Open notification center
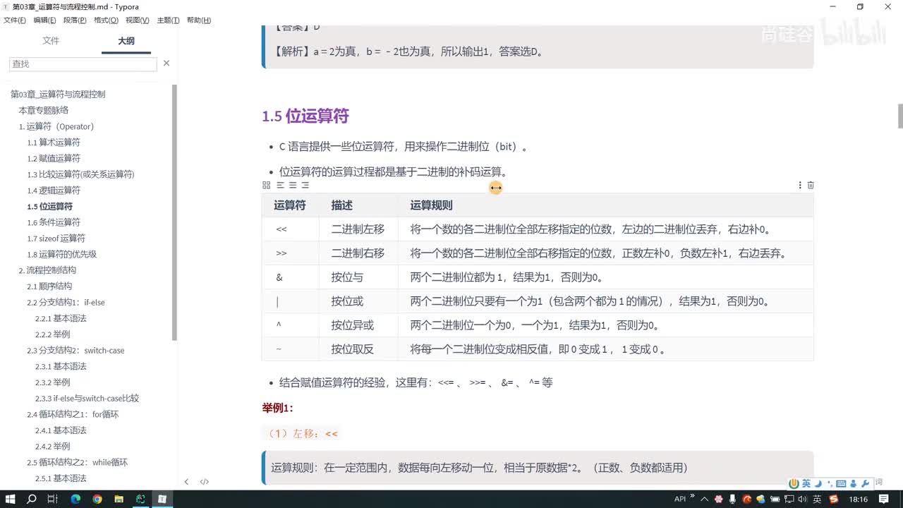 click(885, 499)
